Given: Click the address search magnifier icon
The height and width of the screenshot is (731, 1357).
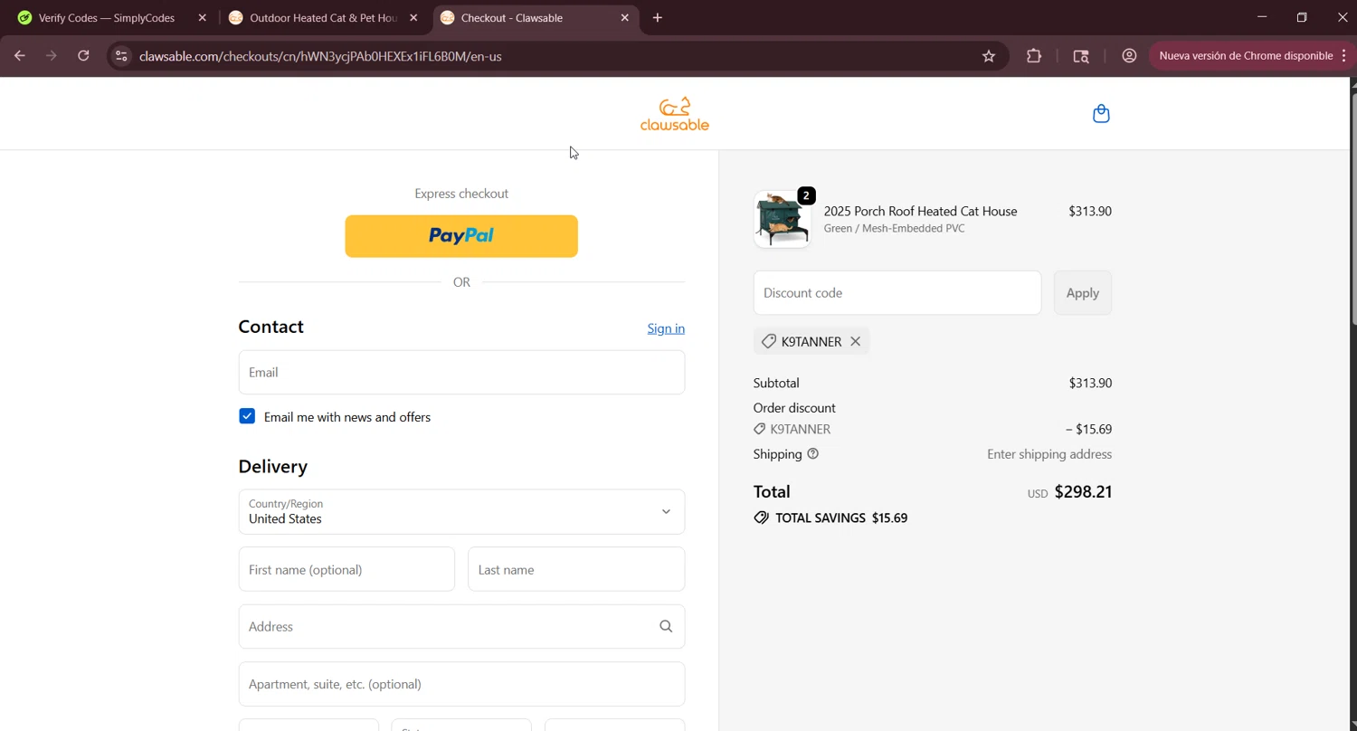Looking at the screenshot, I should pyautogui.click(x=666, y=626).
